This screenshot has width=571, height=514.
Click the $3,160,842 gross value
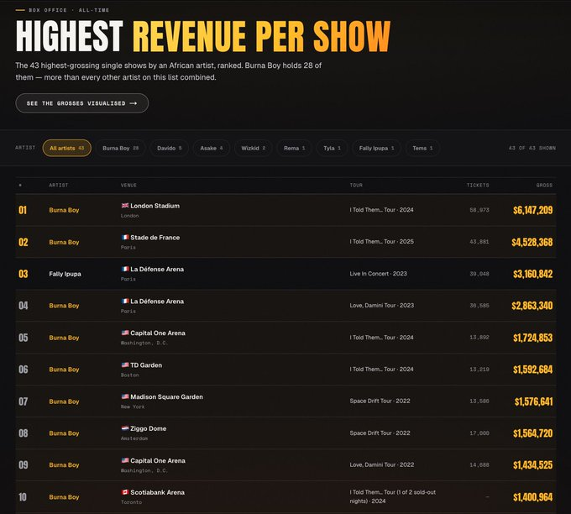tap(532, 274)
